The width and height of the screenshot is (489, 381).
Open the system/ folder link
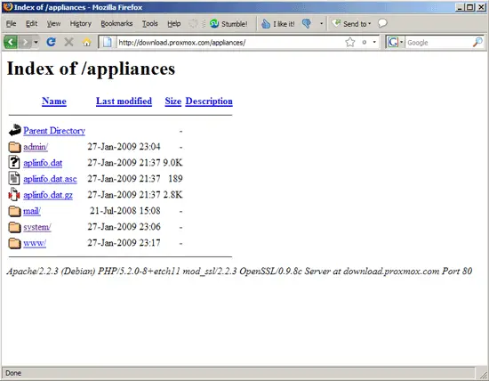click(x=37, y=227)
